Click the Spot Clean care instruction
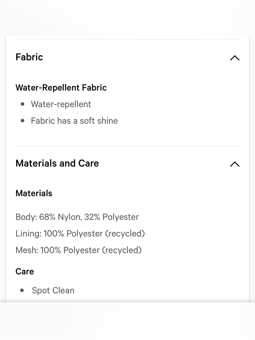This screenshot has height=340, width=255. [x=53, y=291]
